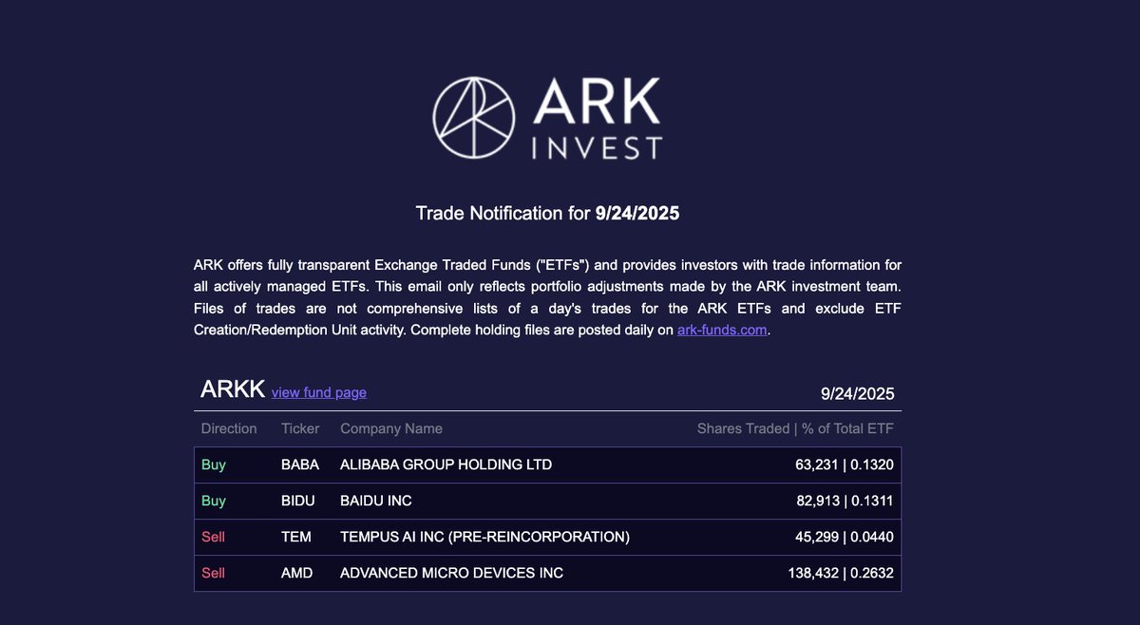
Task: Select the BAIDU INC company name
Action: (x=375, y=501)
